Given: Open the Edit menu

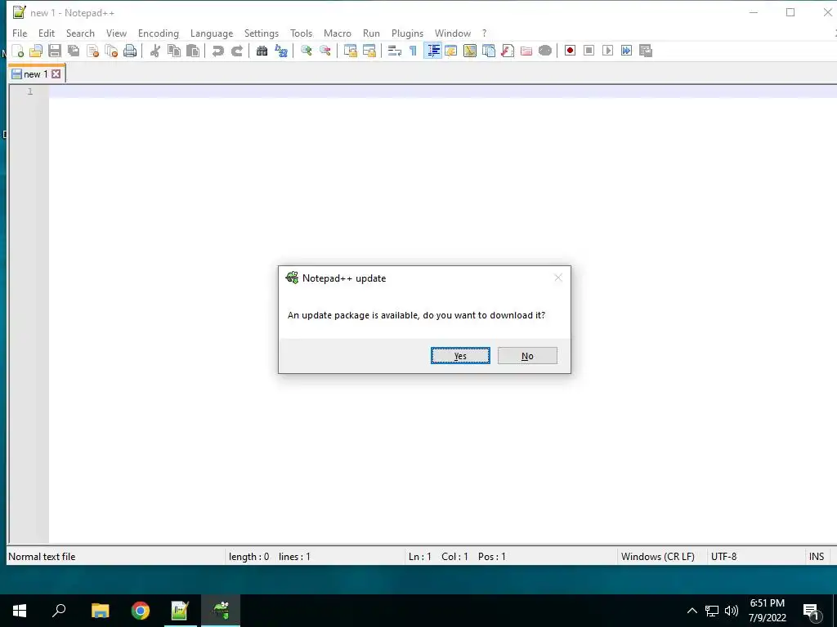Looking at the screenshot, I should pos(47,33).
